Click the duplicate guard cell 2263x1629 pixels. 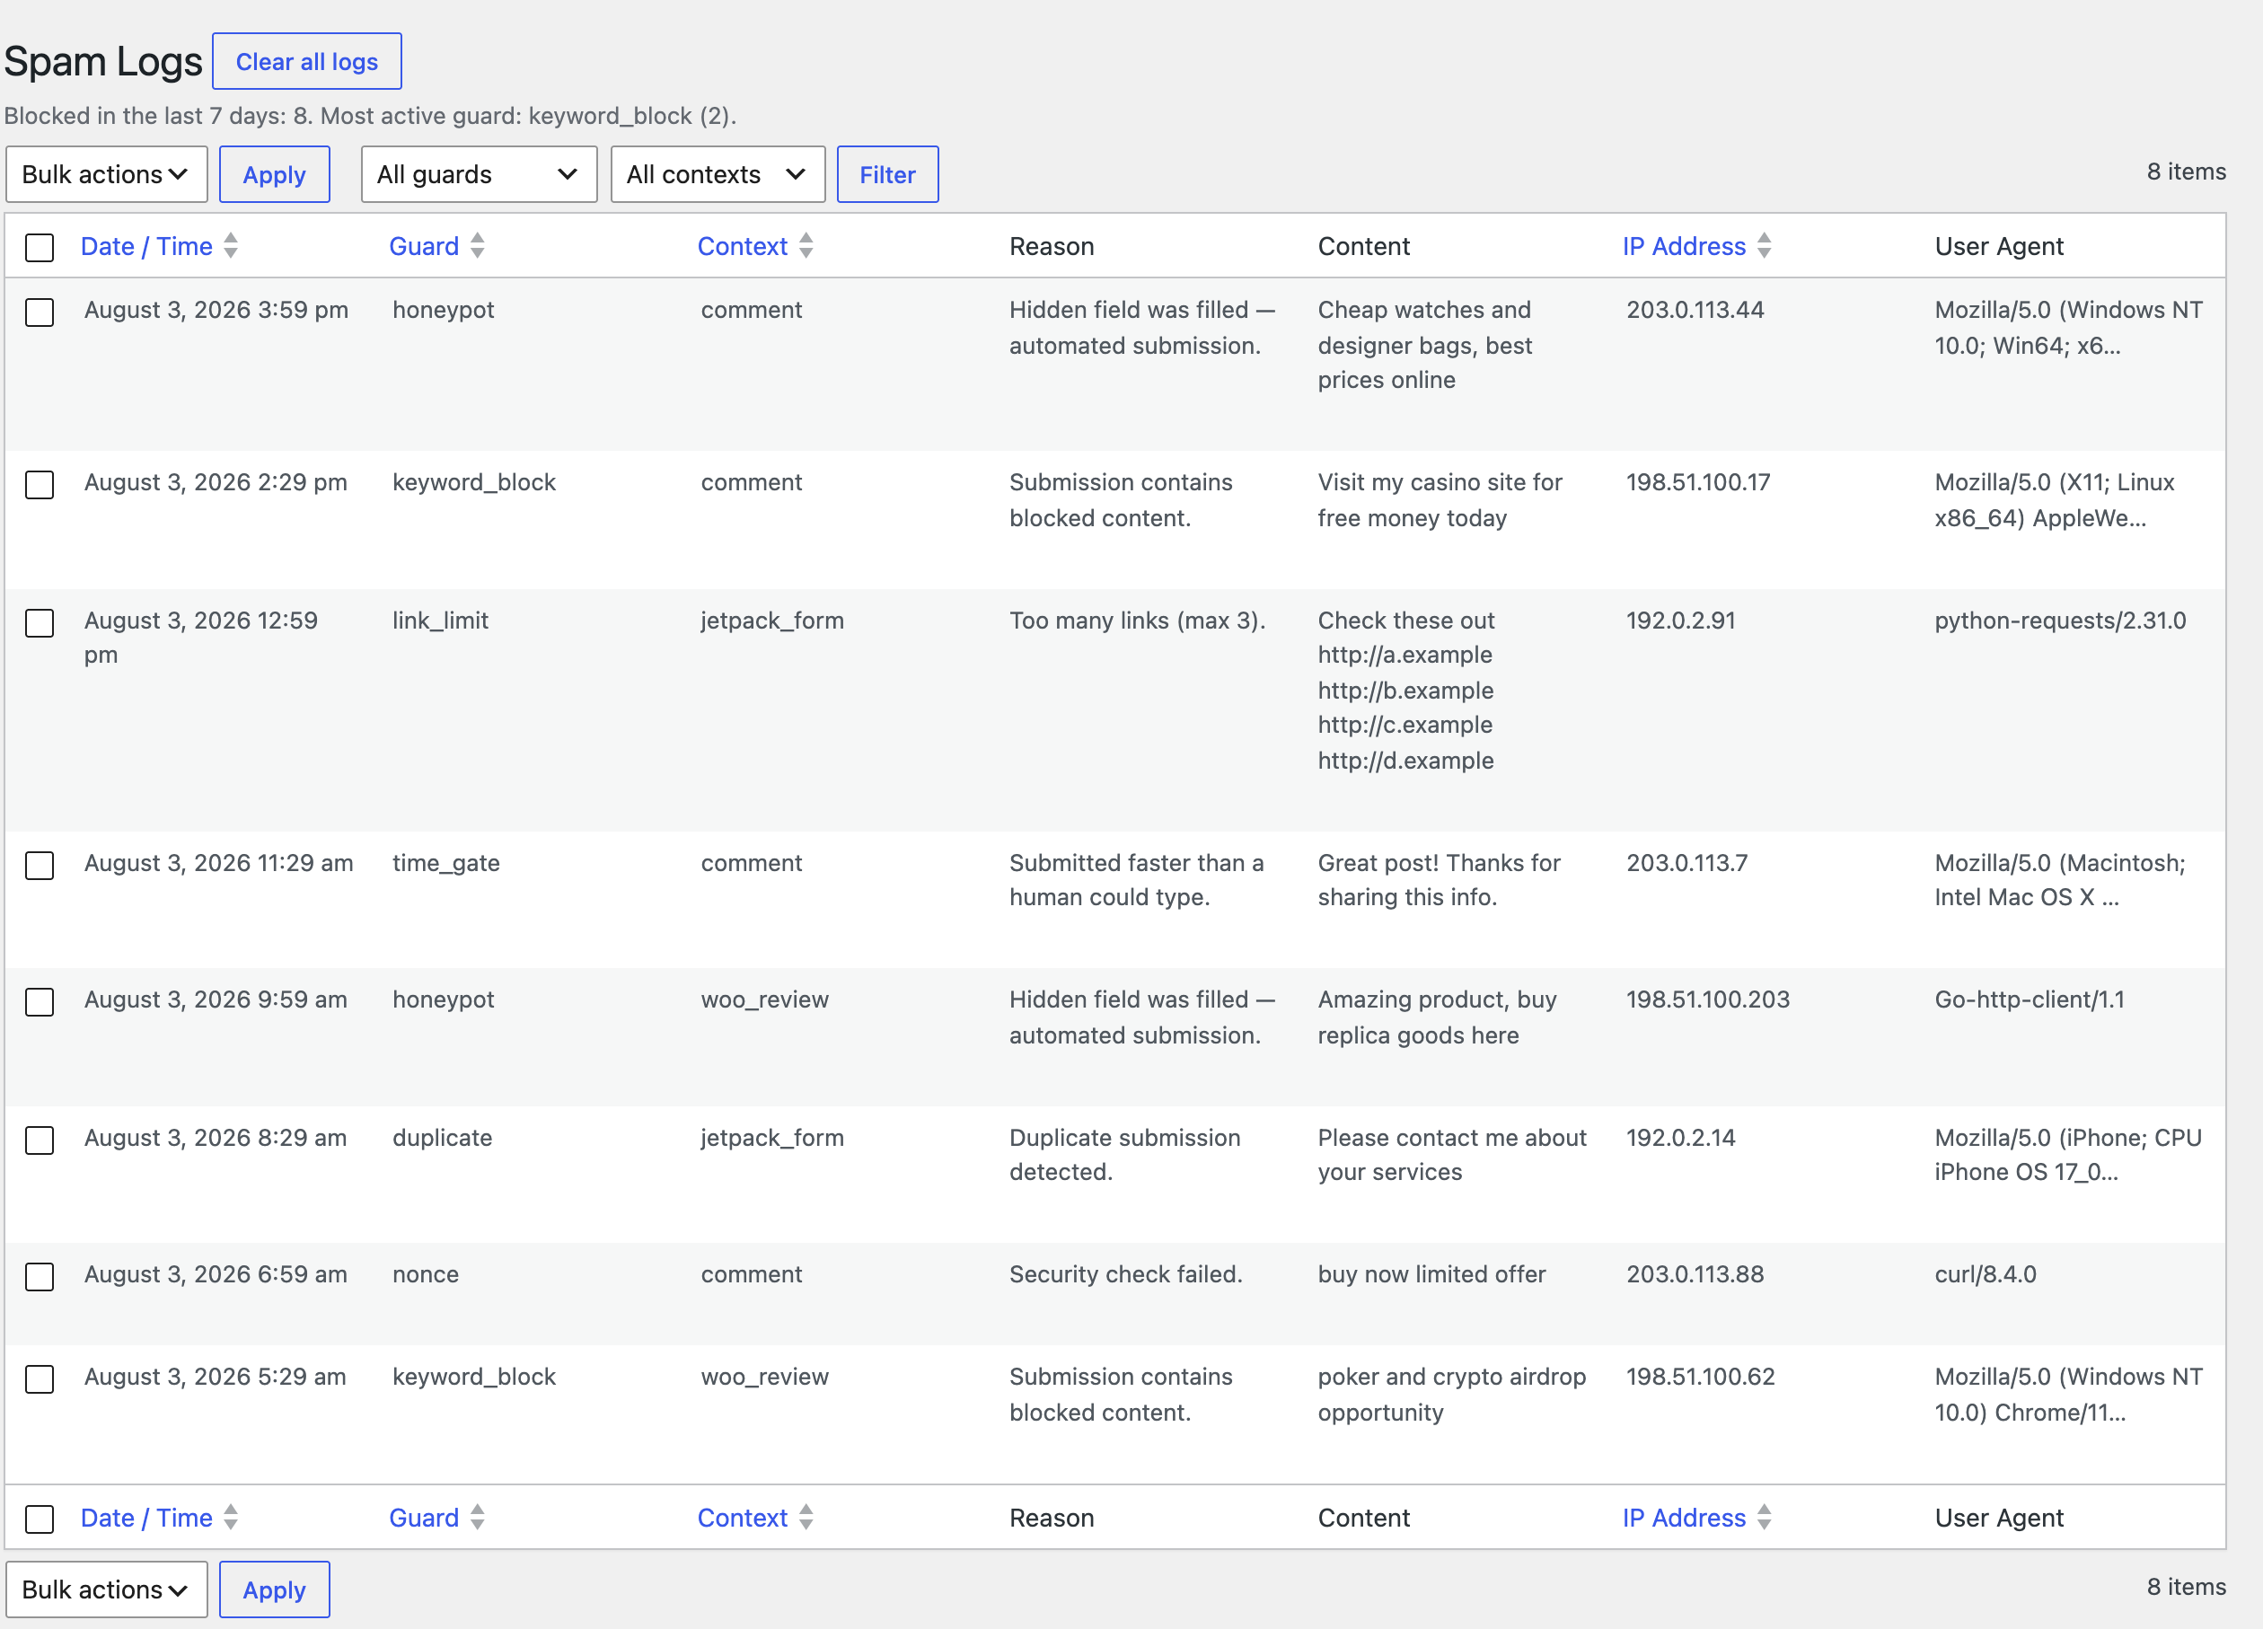pyautogui.click(x=442, y=1138)
